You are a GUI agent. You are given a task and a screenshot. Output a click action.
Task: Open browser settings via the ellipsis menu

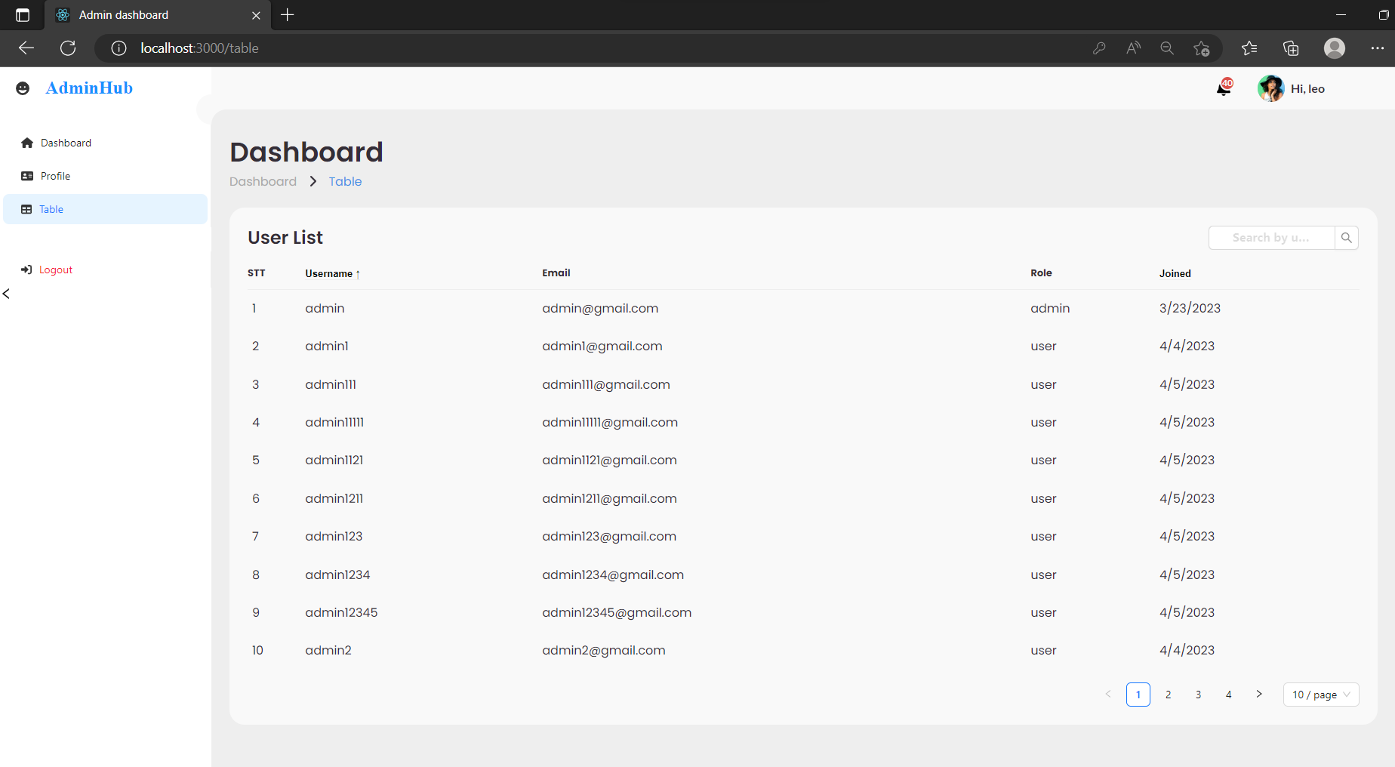pos(1377,48)
